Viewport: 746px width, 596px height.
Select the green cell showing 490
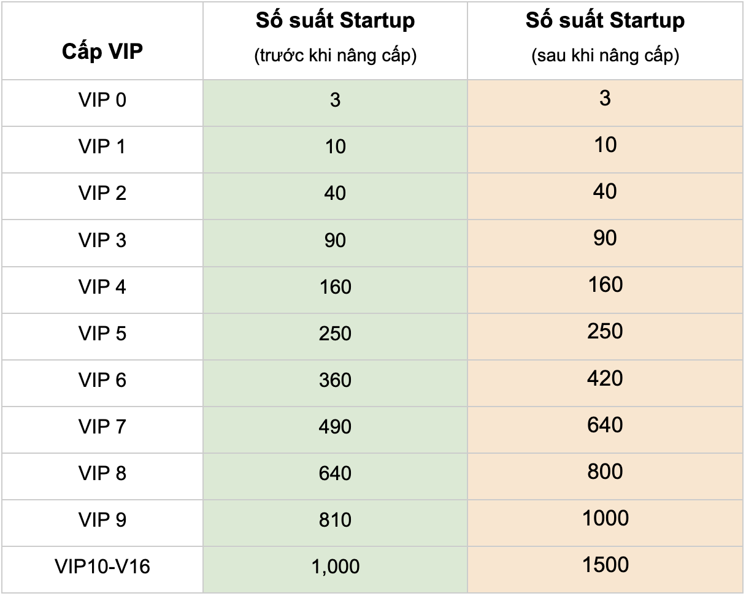[x=335, y=427]
